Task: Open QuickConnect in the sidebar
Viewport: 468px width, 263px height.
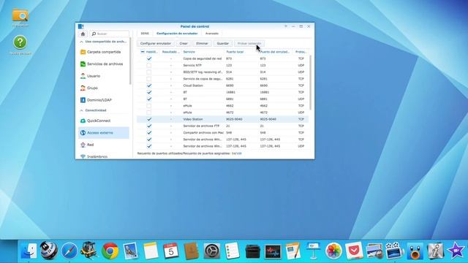Action: tap(104, 121)
